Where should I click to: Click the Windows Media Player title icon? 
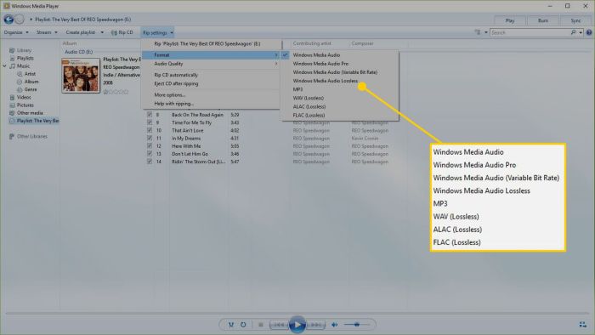point(7,6)
